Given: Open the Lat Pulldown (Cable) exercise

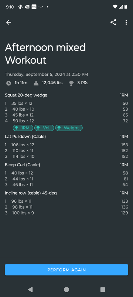Looking at the screenshot, I should coord(25,136).
